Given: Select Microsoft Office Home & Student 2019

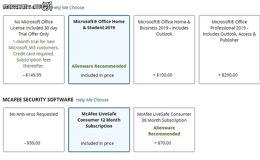Looking at the screenshot, I should click(x=99, y=50).
